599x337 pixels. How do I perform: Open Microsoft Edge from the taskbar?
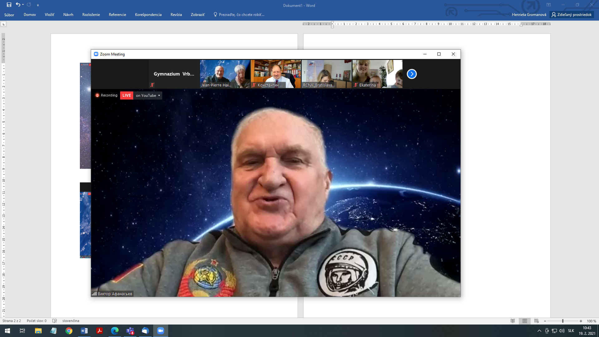(x=115, y=331)
